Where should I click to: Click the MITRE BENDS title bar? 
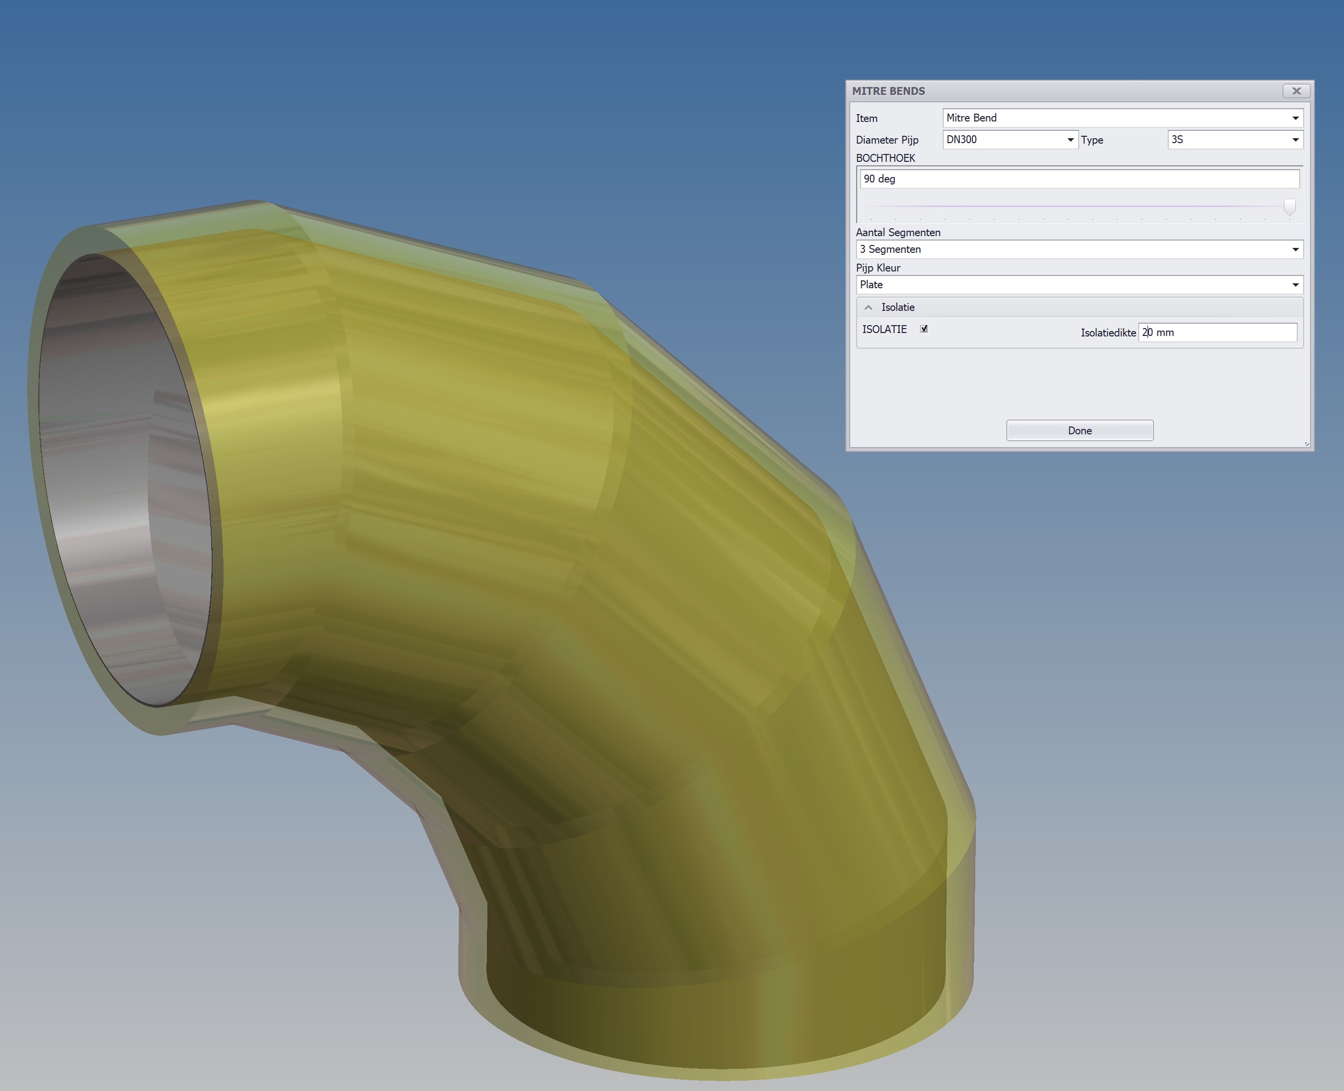click(1038, 91)
